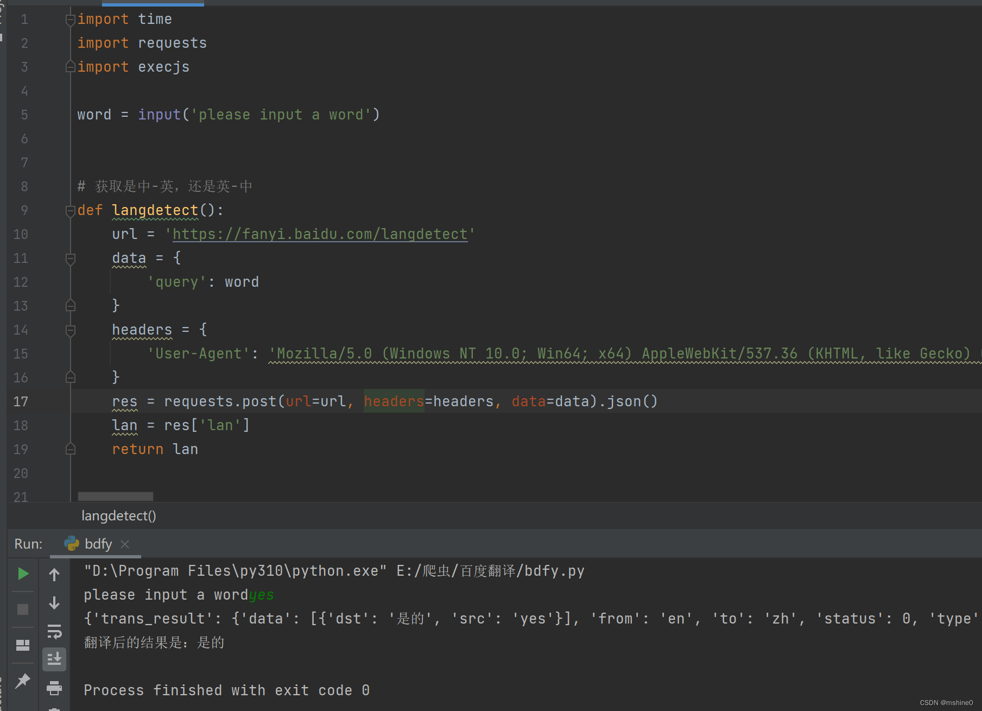Collapse the import block fold marker on line 1
The image size is (982, 711).
tap(70, 20)
